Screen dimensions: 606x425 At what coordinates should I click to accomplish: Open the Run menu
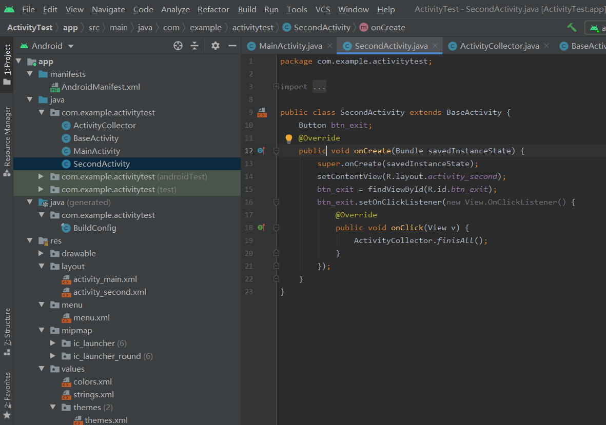(271, 9)
